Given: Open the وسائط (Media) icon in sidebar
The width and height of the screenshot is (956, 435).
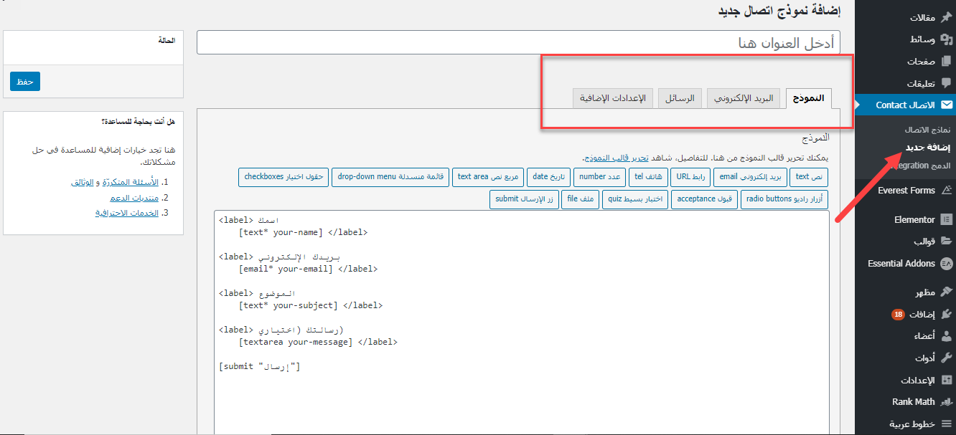Looking at the screenshot, I should click(x=947, y=39).
